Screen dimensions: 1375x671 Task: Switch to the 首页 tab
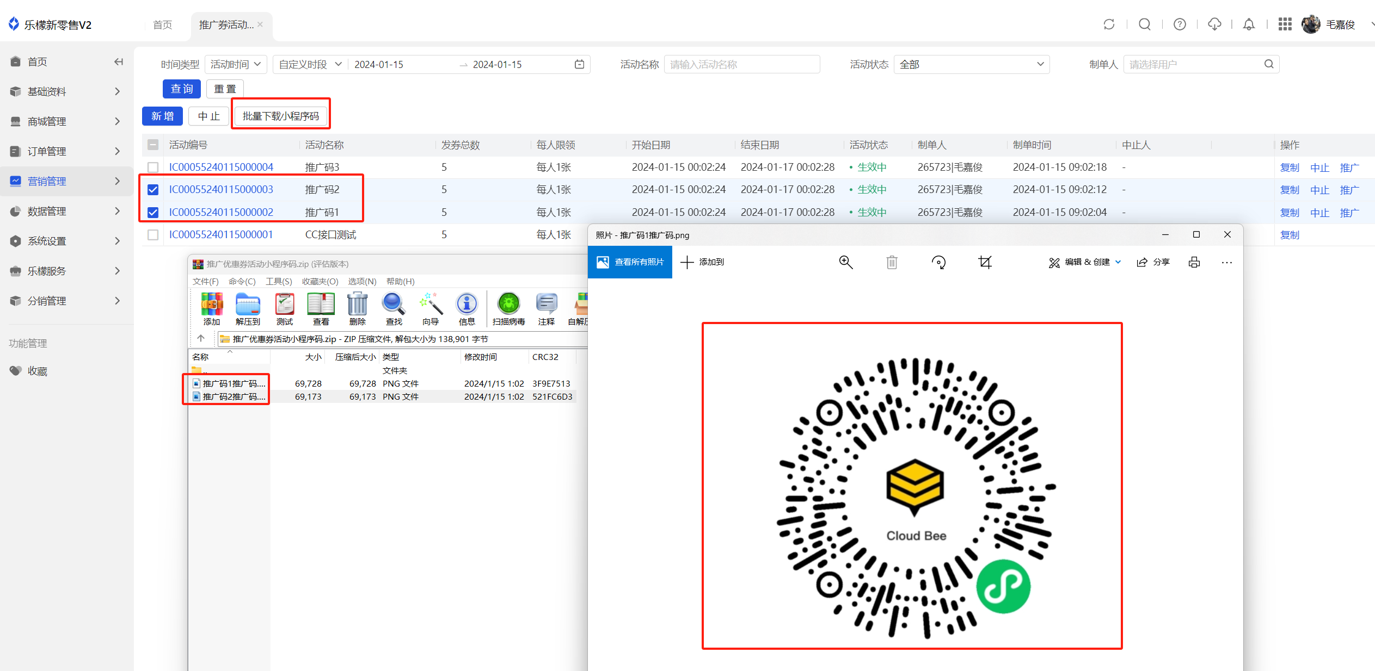click(x=162, y=25)
